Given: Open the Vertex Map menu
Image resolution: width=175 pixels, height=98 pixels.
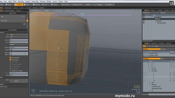Looking at the screenshot, I should click(35, 1).
